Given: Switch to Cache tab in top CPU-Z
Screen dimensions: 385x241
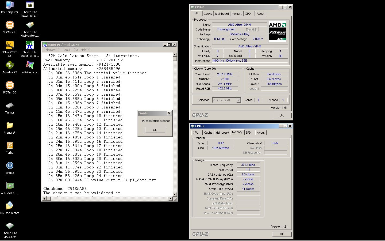Looking at the screenshot, I should coord(208,14).
